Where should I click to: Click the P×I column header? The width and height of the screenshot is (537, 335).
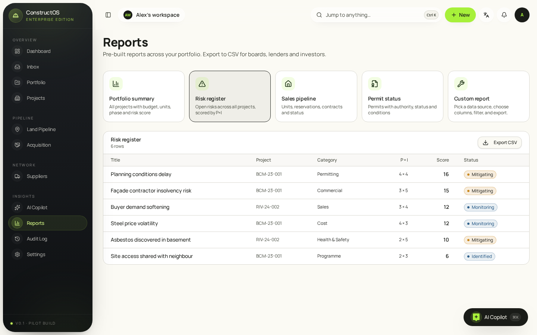tap(404, 160)
